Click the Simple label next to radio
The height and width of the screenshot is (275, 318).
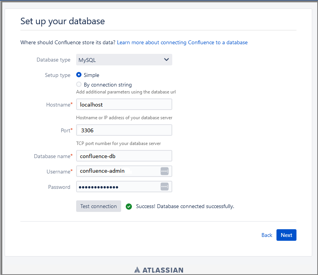point(92,75)
